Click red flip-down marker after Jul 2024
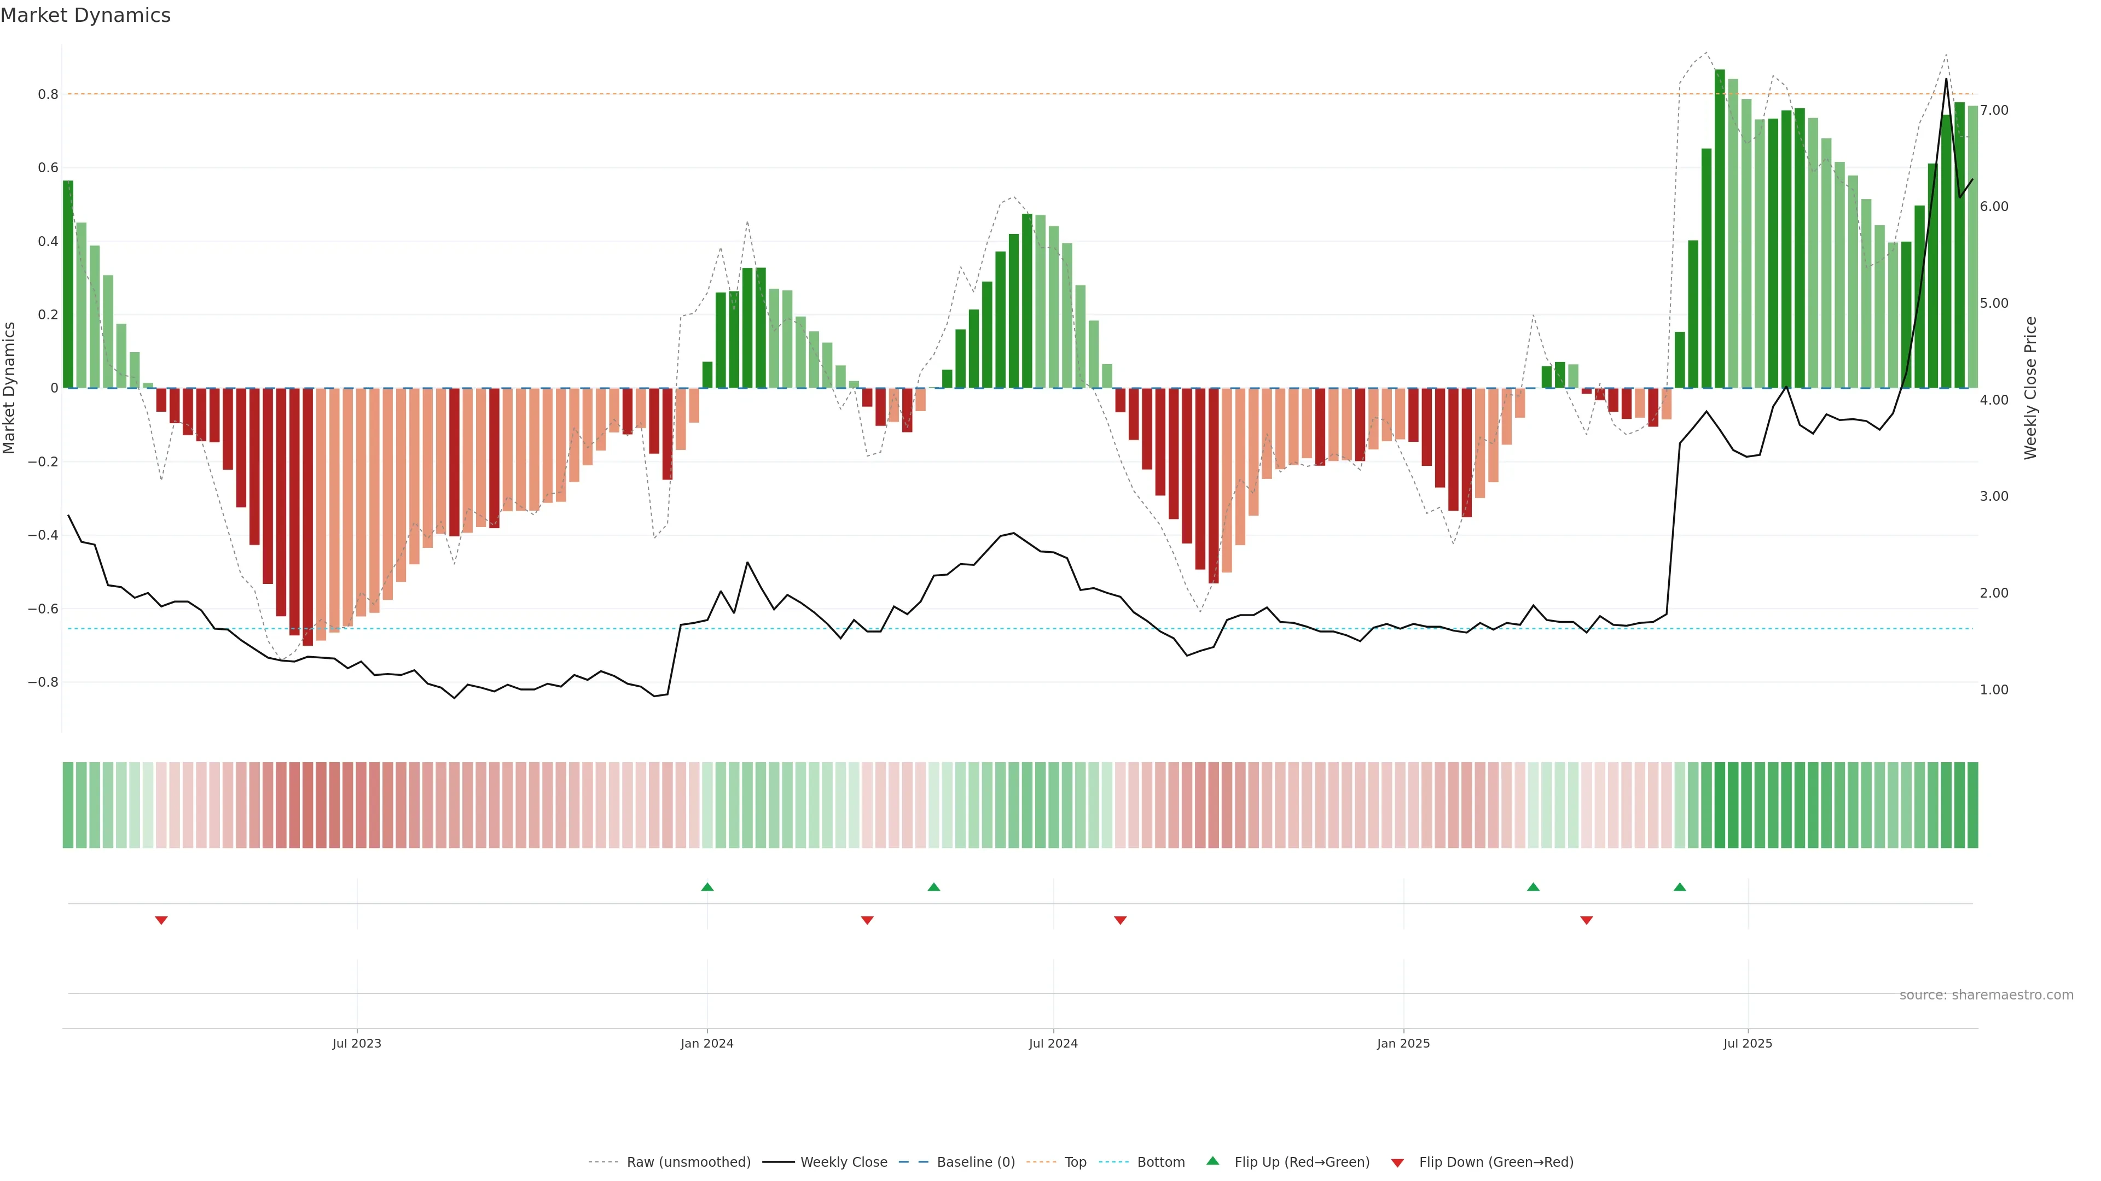Viewport: 2101px width, 1181px height. tap(1121, 920)
